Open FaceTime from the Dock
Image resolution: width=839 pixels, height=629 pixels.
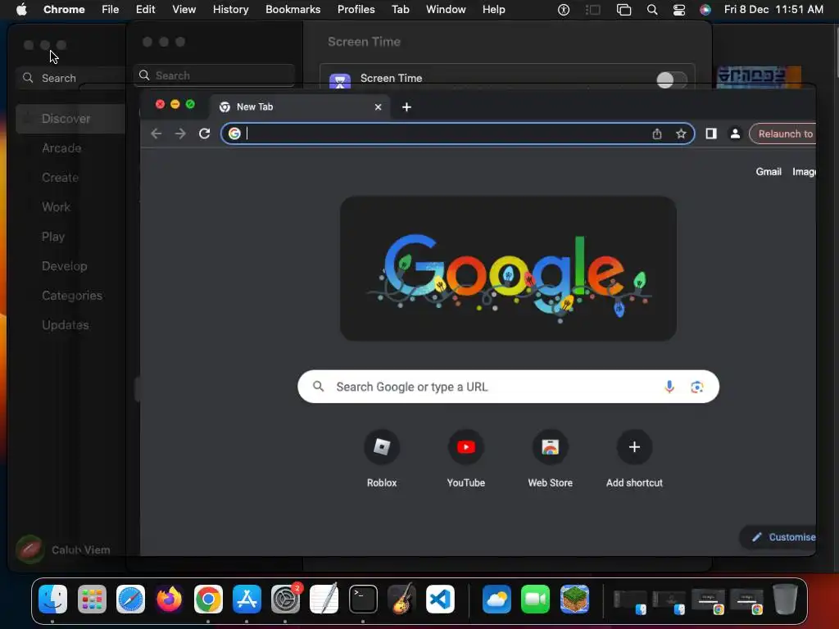535,599
